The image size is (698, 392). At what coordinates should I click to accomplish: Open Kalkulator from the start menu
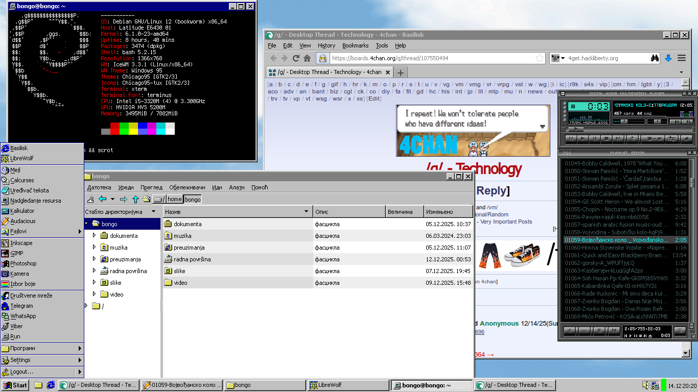(x=42, y=211)
